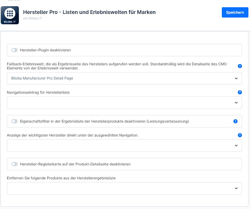Click the Fallback-Erlebniswelt description text
The width and height of the screenshot is (251, 209).
[117, 66]
